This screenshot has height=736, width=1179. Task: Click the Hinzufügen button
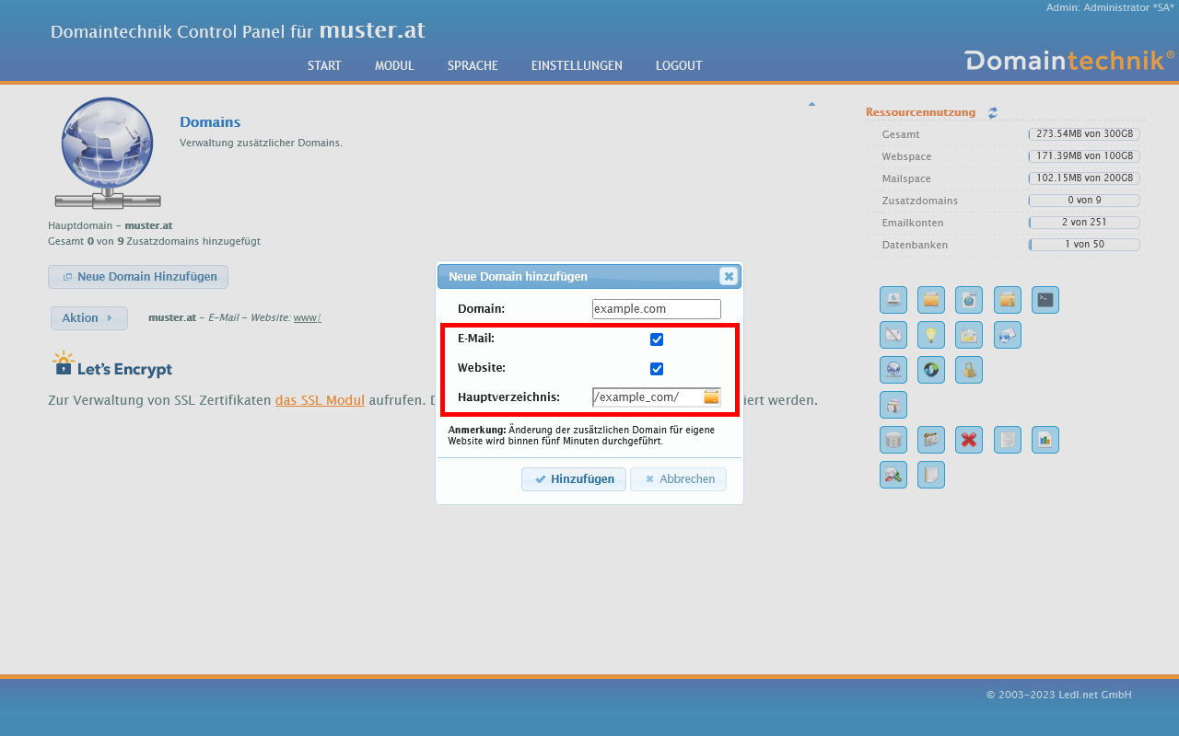click(x=573, y=479)
